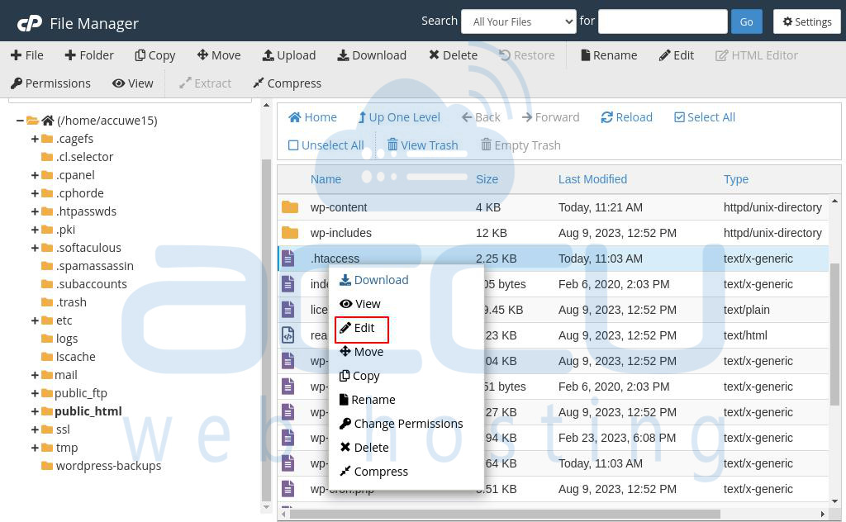The height and width of the screenshot is (522, 846).
Task: Open the All Your Files search dropdown
Action: [519, 21]
